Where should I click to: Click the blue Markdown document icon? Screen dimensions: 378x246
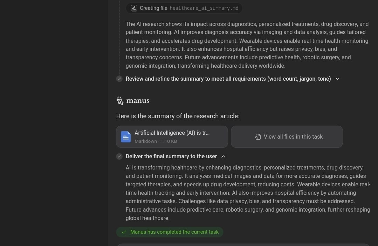click(126, 137)
